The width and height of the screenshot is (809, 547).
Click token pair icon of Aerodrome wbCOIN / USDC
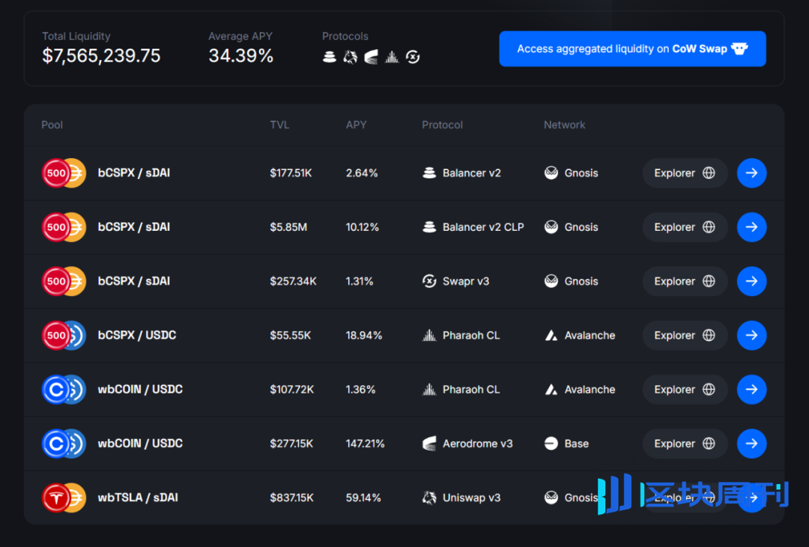[x=64, y=444]
